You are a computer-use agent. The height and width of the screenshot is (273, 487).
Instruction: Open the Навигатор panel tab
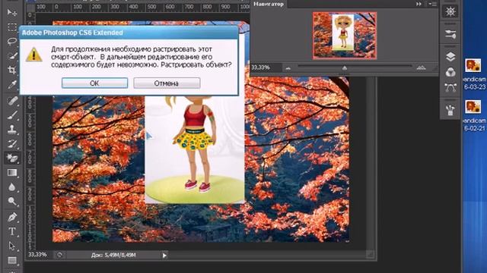[269, 4]
